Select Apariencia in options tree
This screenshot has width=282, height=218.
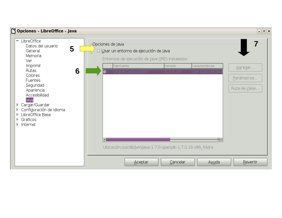coord(35,90)
